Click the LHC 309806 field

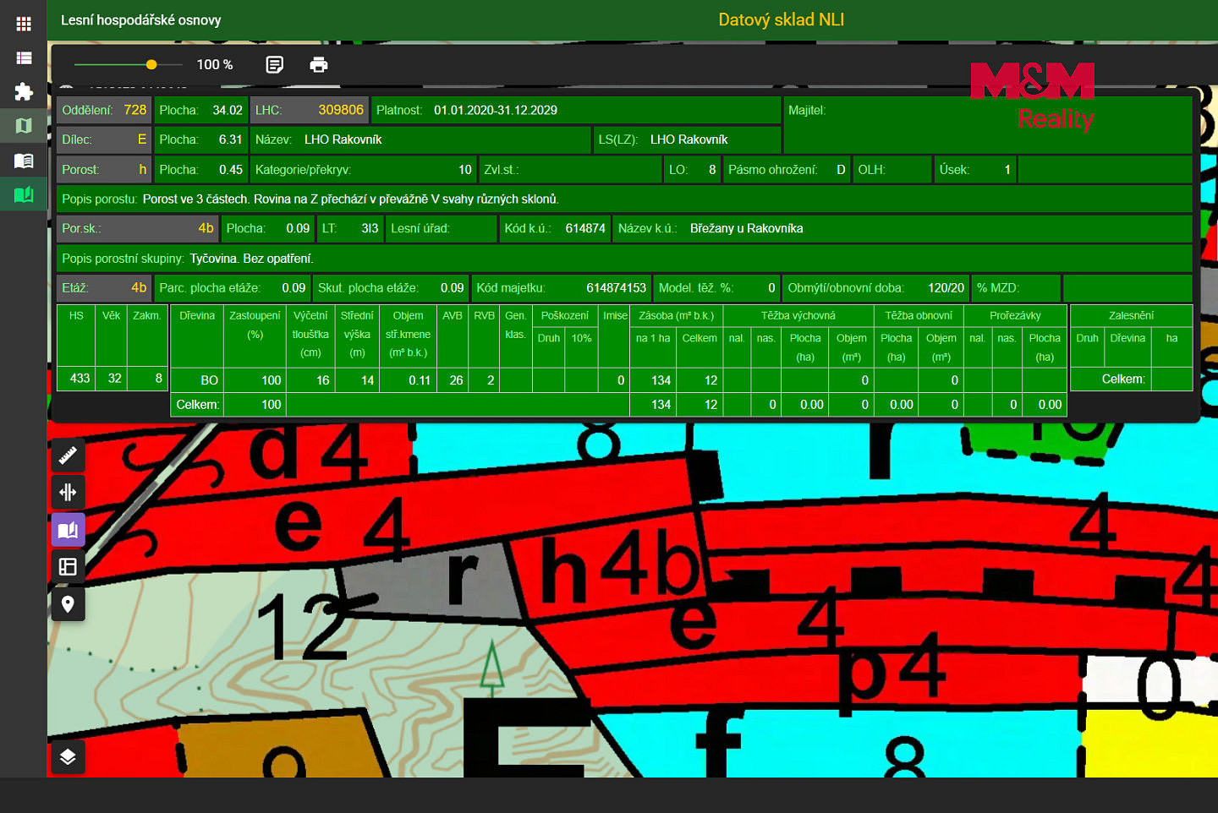[x=310, y=110]
